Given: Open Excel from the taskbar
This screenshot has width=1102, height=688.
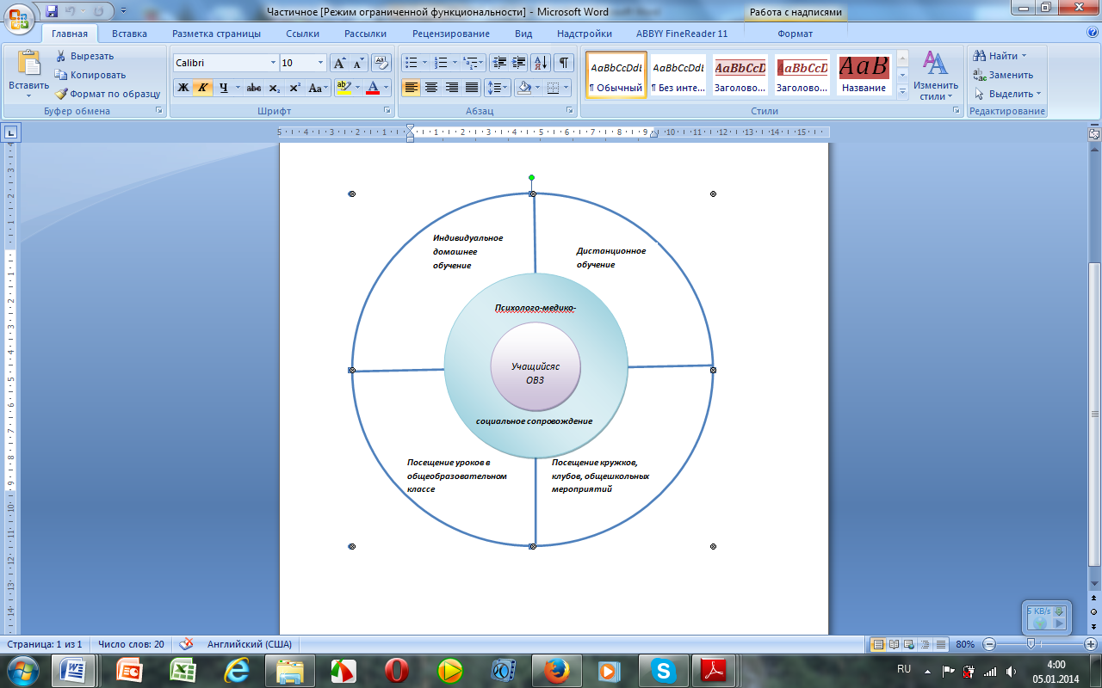Looking at the screenshot, I should click(x=183, y=669).
